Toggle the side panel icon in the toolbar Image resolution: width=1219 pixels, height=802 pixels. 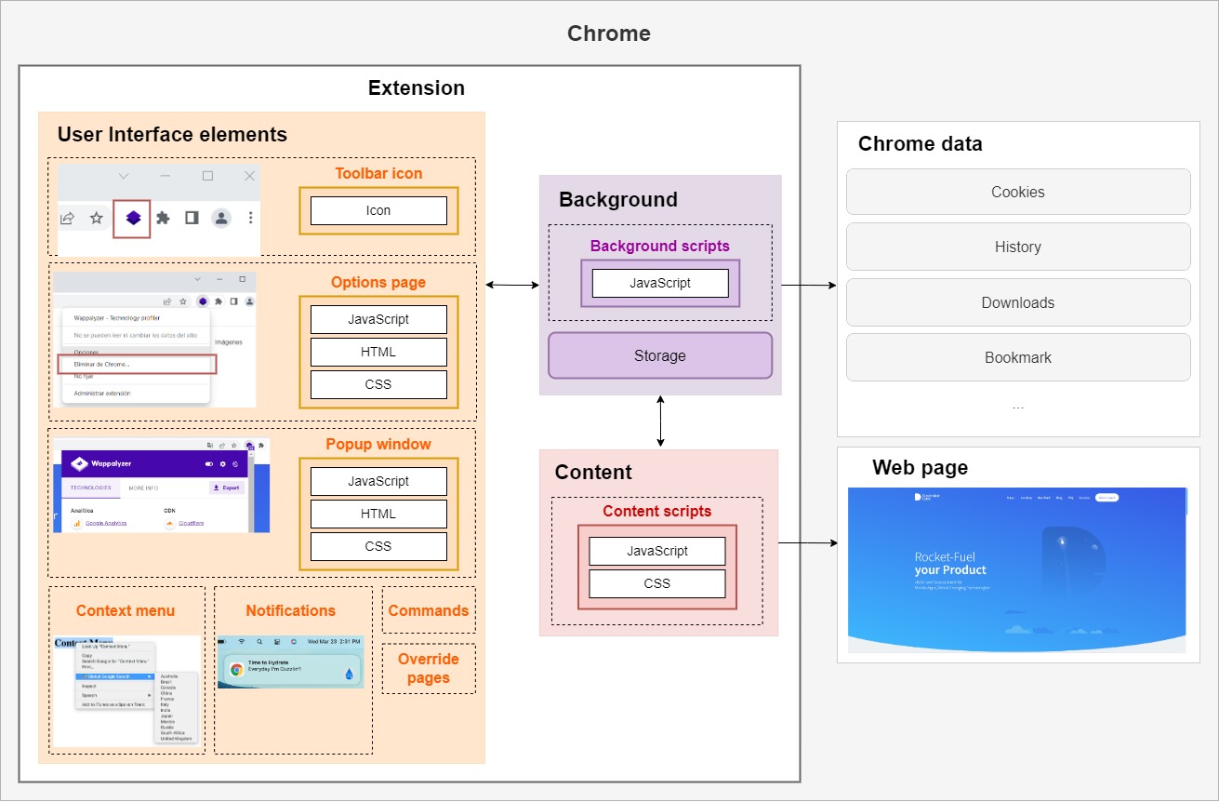click(x=192, y=218)
